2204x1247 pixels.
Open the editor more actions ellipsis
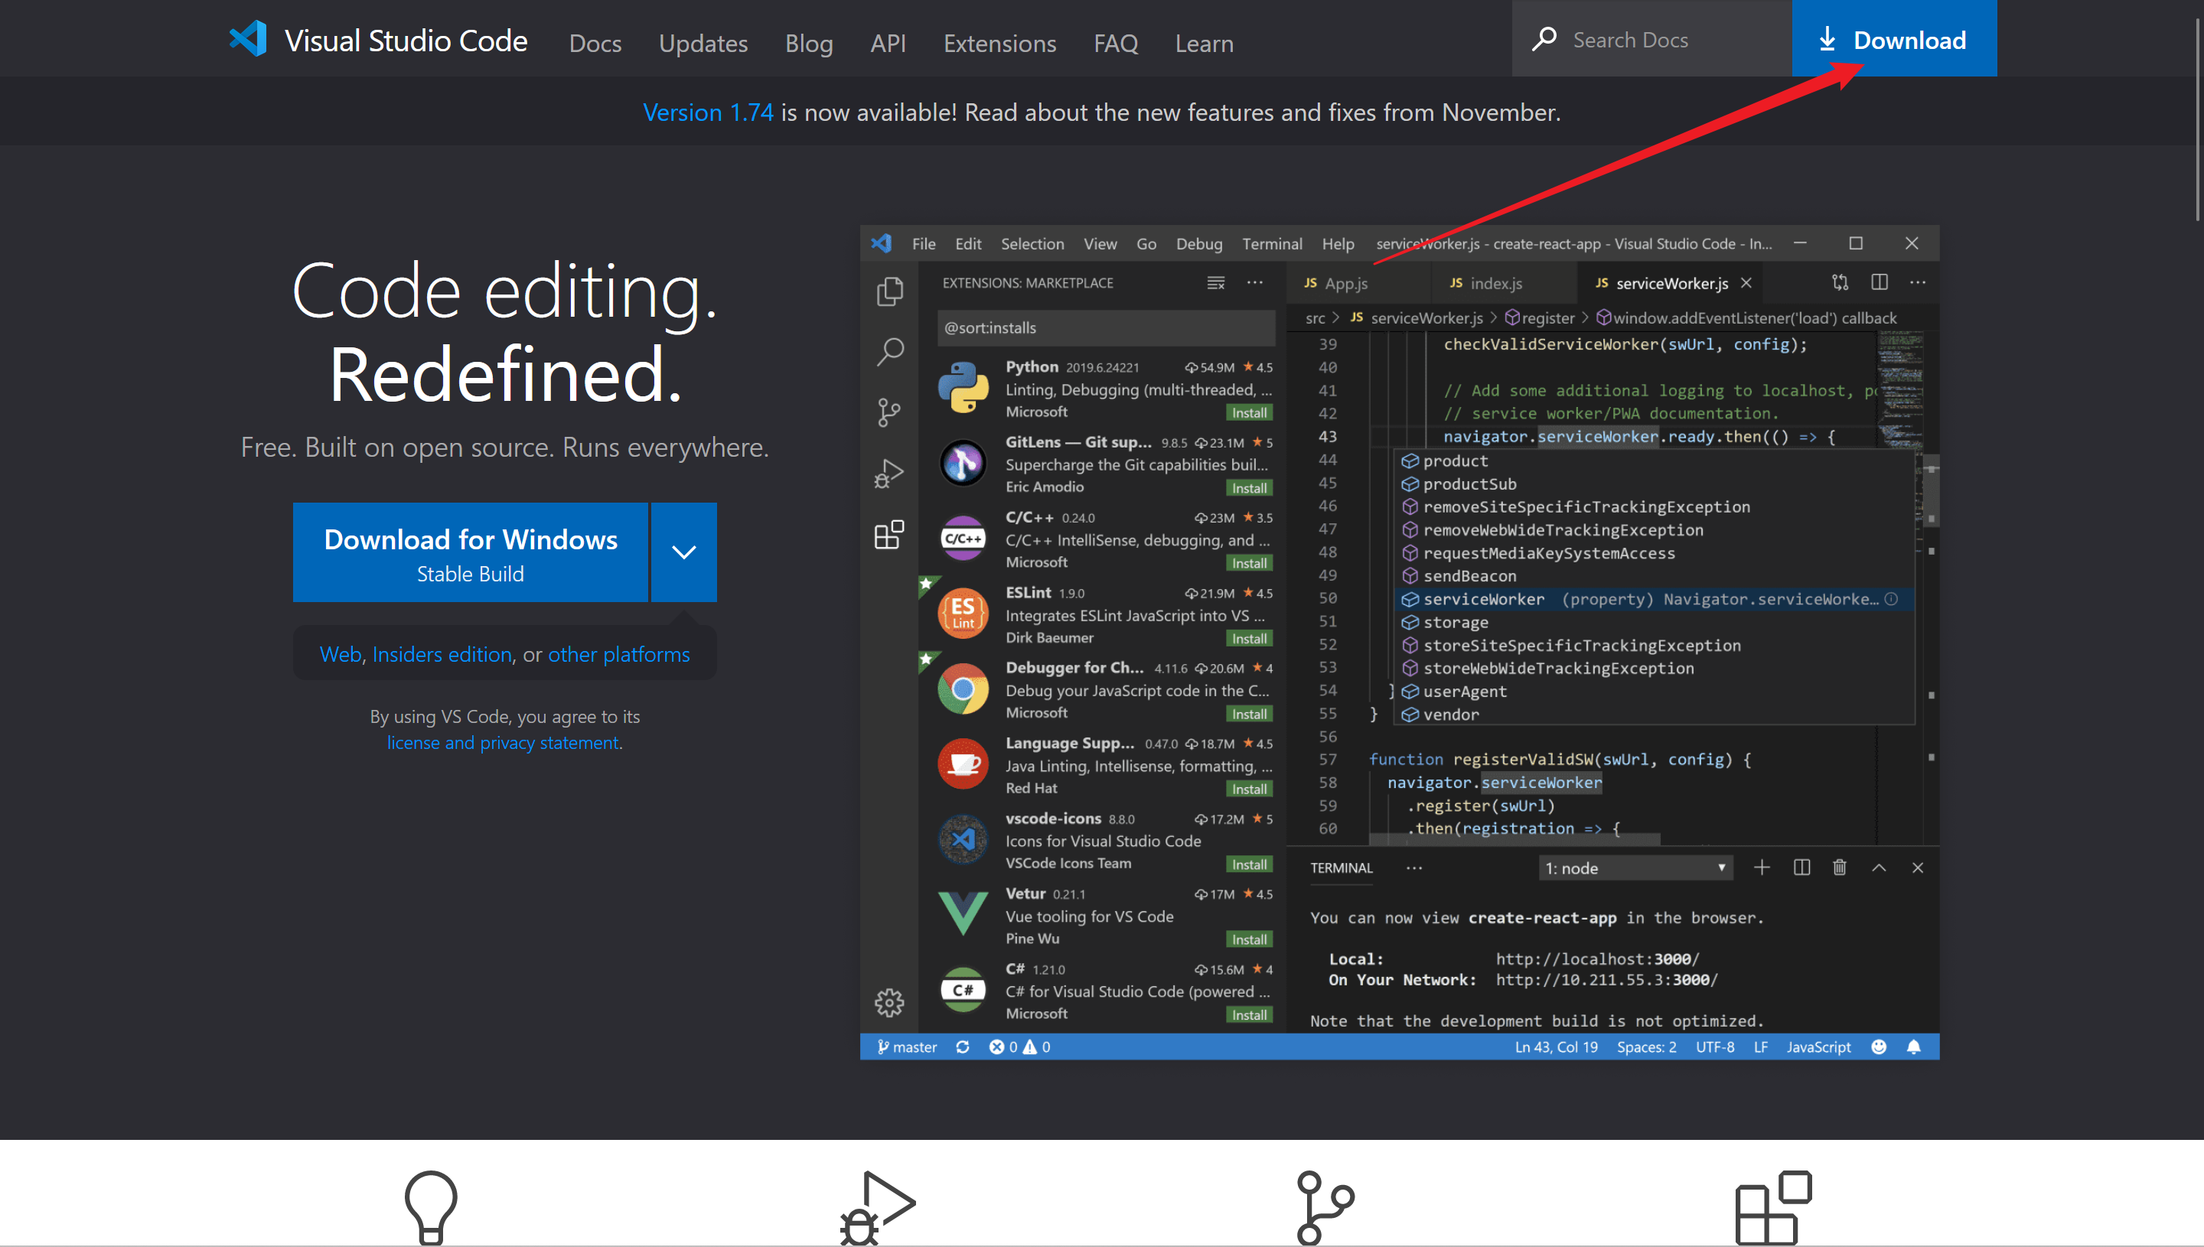1918,282
